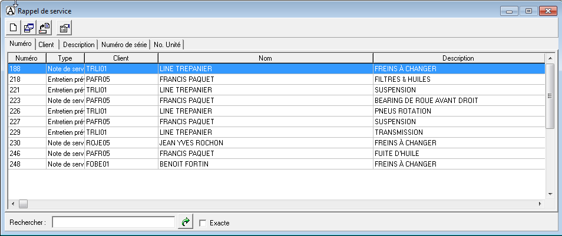The image size is (562, 236).
Task: Click TRANSMISSION description cell
Action: pyautogui.click(x=459, y=132)
